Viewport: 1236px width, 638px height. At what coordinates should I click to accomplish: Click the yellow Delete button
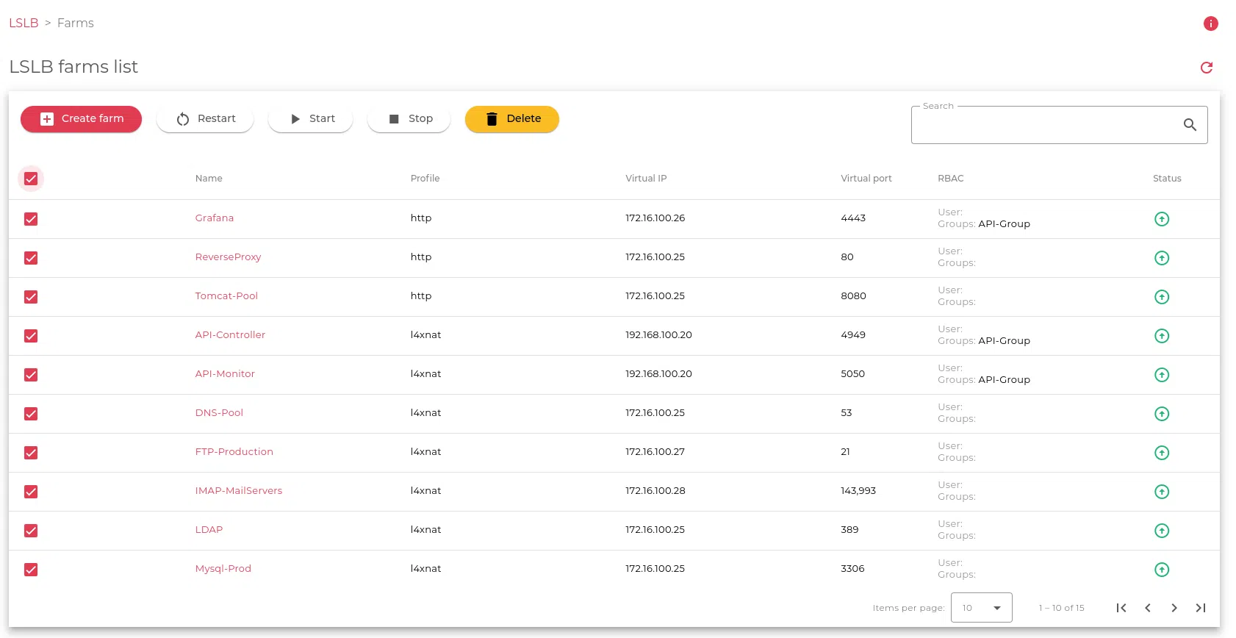click(511, 119)
